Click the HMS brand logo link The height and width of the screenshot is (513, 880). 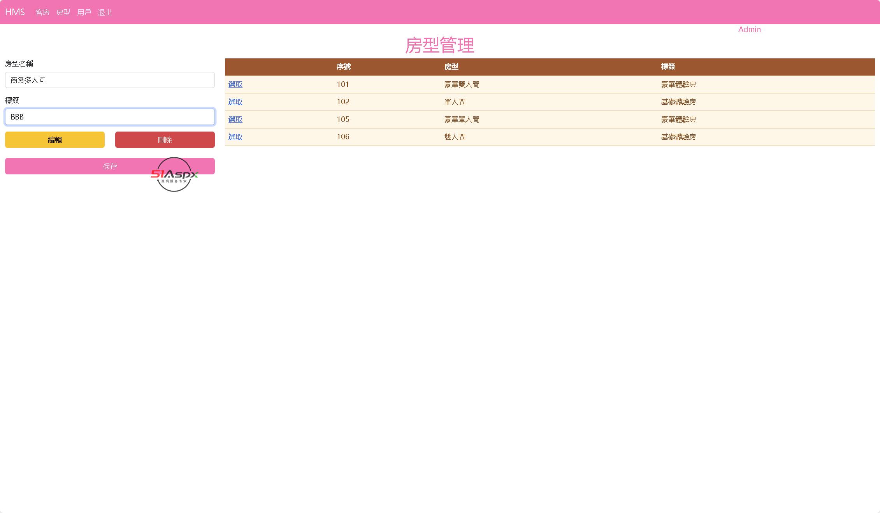point(15,12)
